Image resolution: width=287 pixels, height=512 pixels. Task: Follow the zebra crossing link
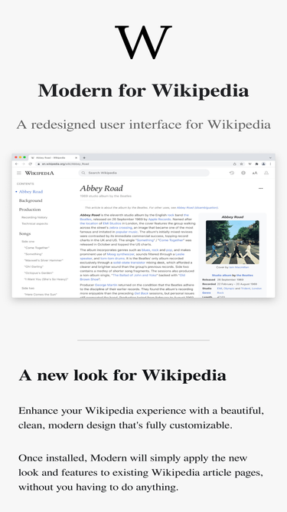tap(120, 227)
